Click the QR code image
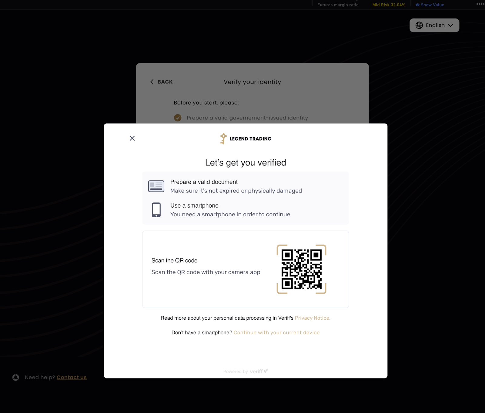Screen dimensions: 485x413 301,269
